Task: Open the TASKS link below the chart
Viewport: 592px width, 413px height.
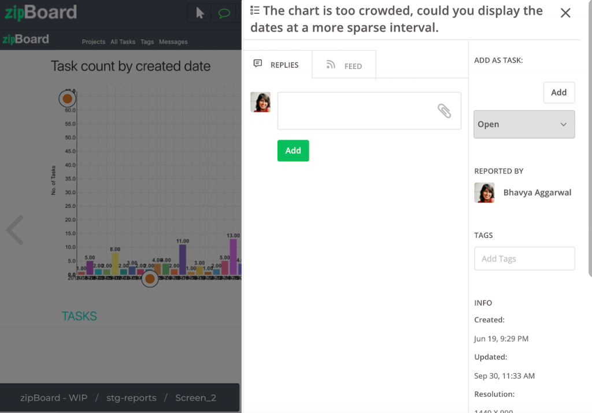Action: coord(79,316)
